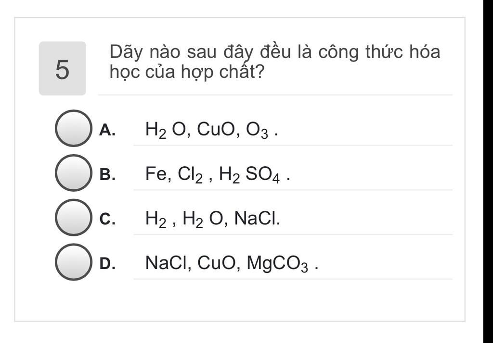
Task: Click the bold letter label 'D.'
Action: click(107, 264)
